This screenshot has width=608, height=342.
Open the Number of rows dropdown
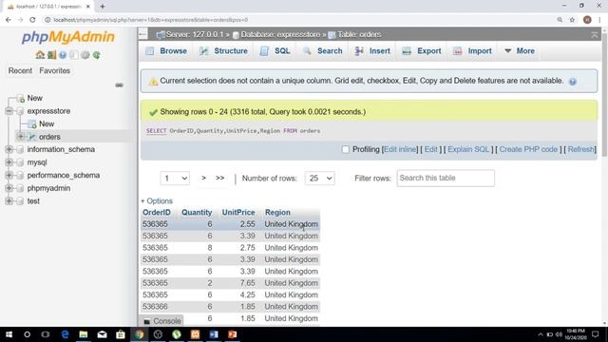tap(319, 179)
